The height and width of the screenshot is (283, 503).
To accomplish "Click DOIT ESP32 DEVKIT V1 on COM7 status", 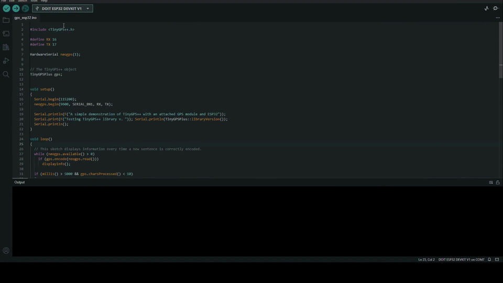I will pos(461,259).
